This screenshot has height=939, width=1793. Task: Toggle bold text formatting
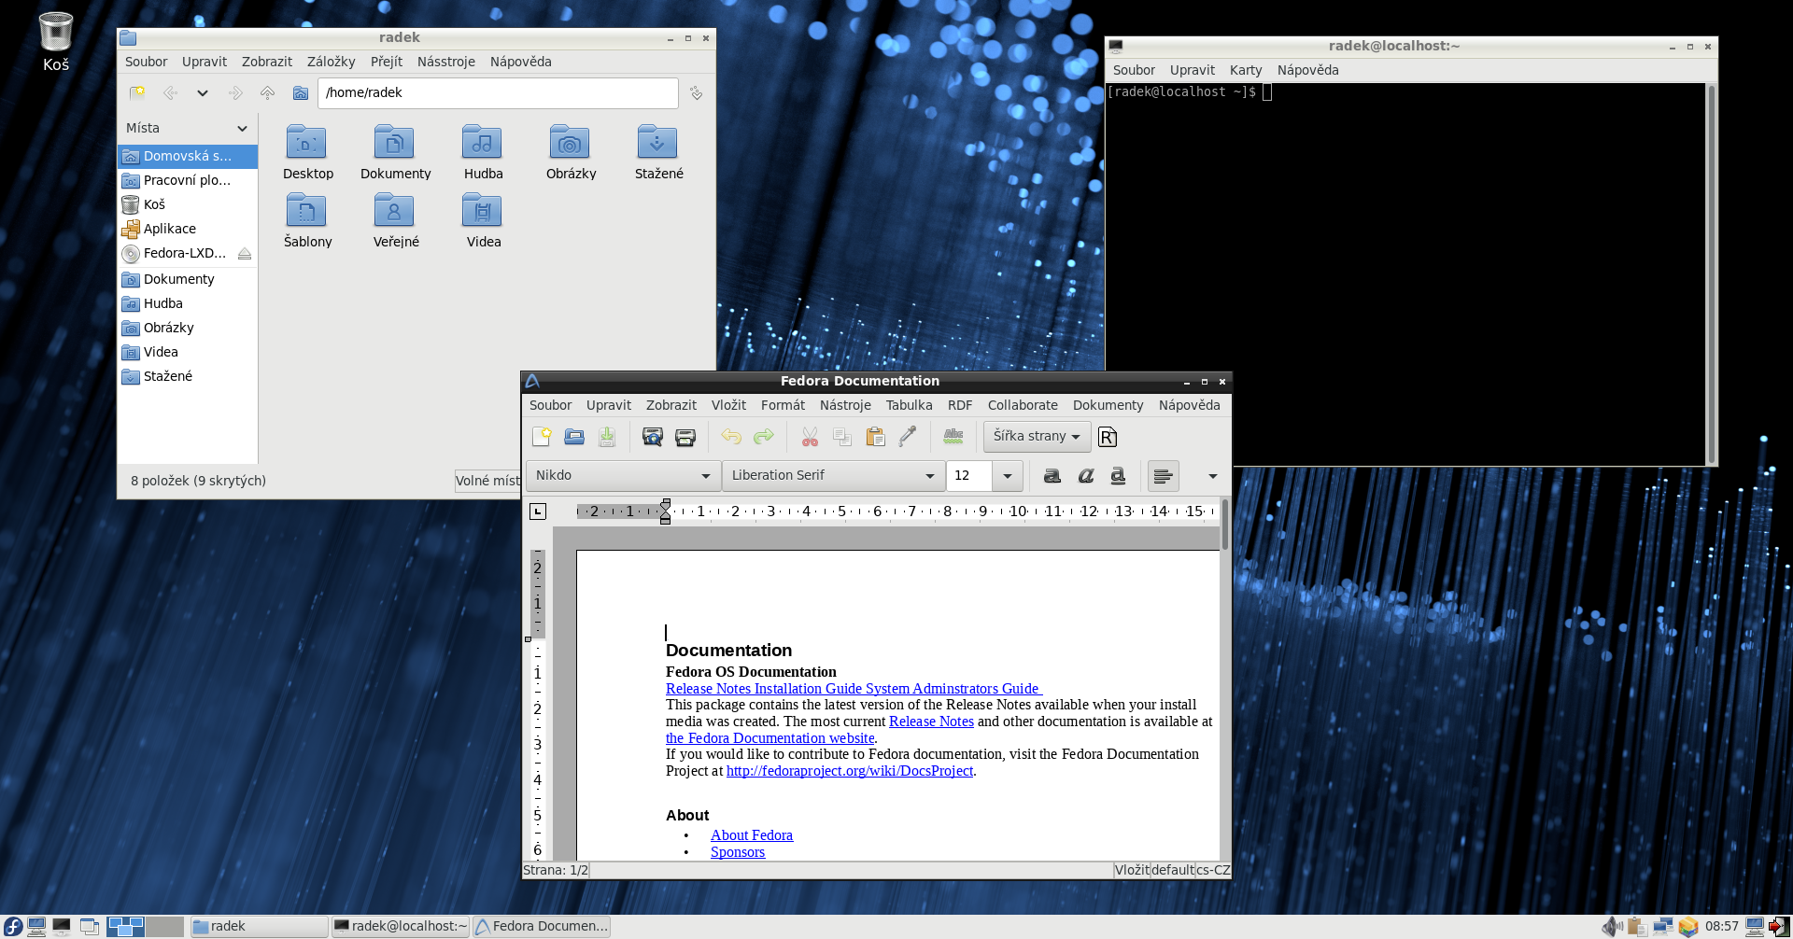(1052, 476)
